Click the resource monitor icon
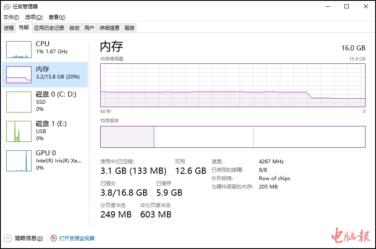This screenshot has height=249, width=376. click(x=54, y=238)
